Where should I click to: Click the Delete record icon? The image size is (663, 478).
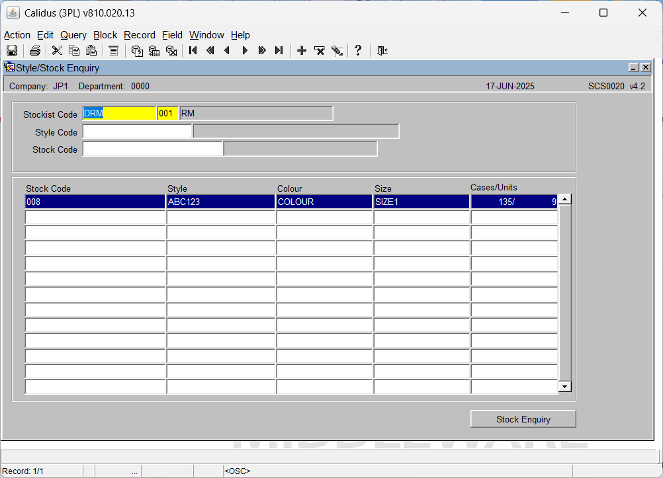point(319,51)
